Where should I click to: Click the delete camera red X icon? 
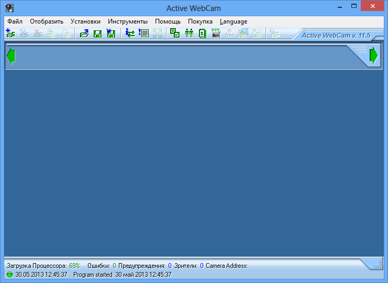point(38,33)
